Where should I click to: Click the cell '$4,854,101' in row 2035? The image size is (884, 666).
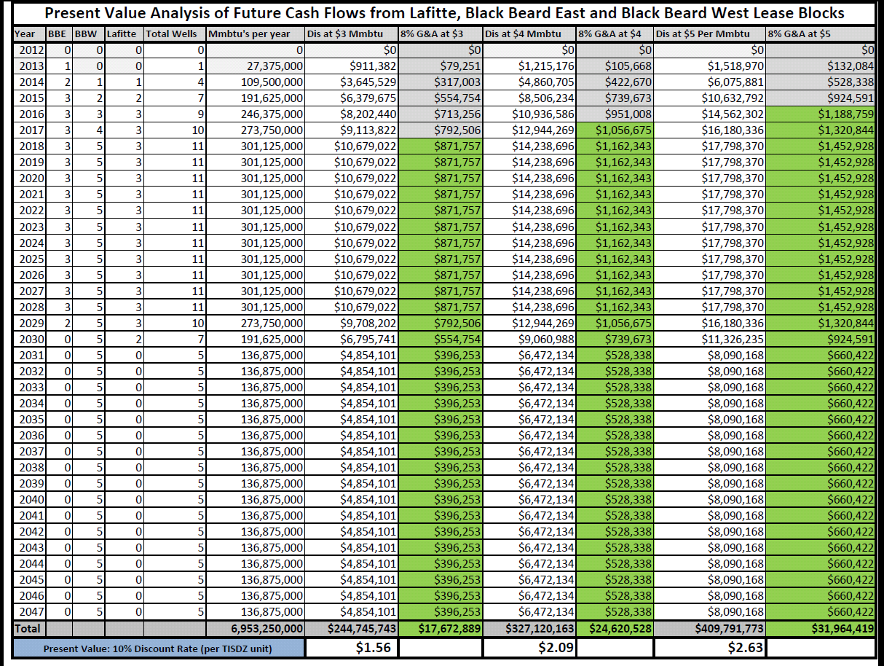(352, 419)
